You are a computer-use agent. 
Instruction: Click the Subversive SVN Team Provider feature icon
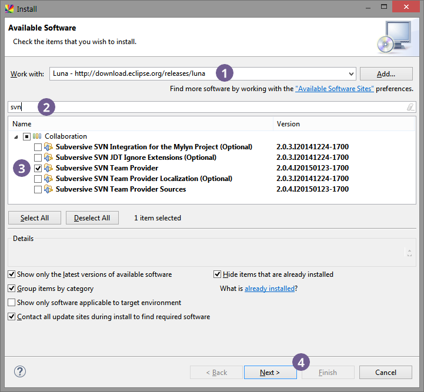coord(49,168)
